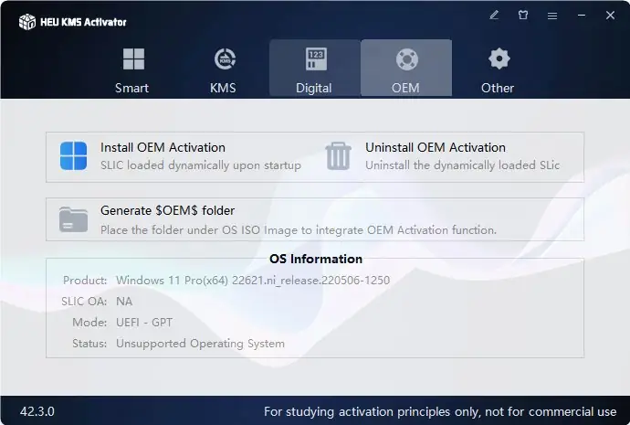Click Install OEM Activation

tap(163, 147)
